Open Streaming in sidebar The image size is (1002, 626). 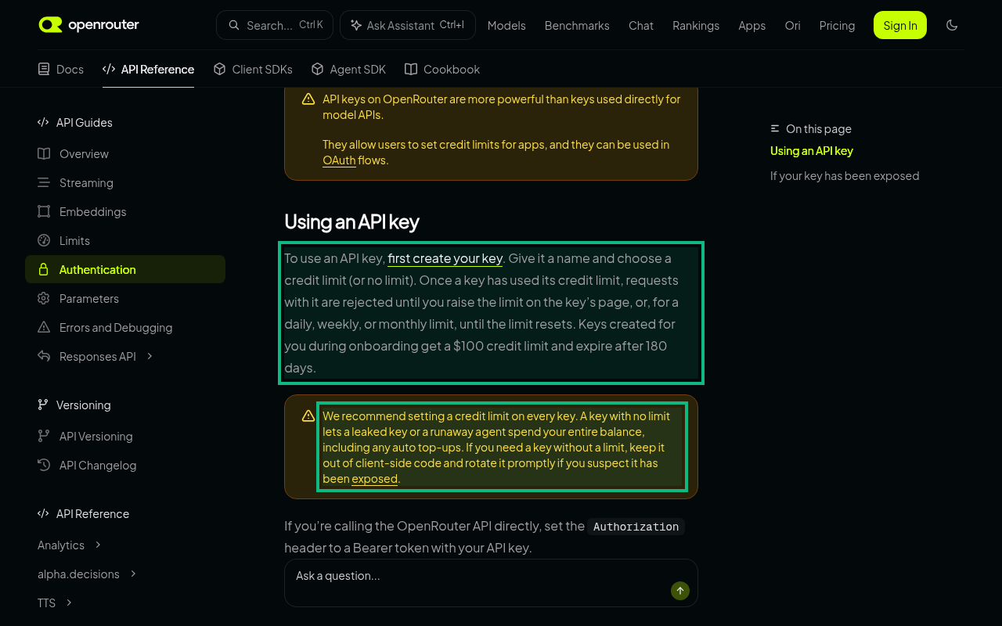(x=125, y=182)
